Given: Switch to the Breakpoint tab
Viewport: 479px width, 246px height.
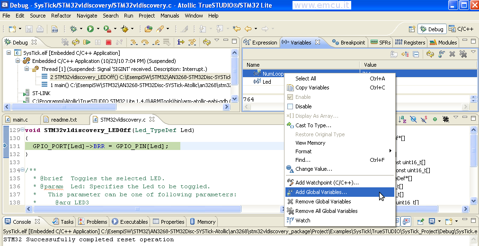Looking at the screenshot, I should click(x=349, y=43).
